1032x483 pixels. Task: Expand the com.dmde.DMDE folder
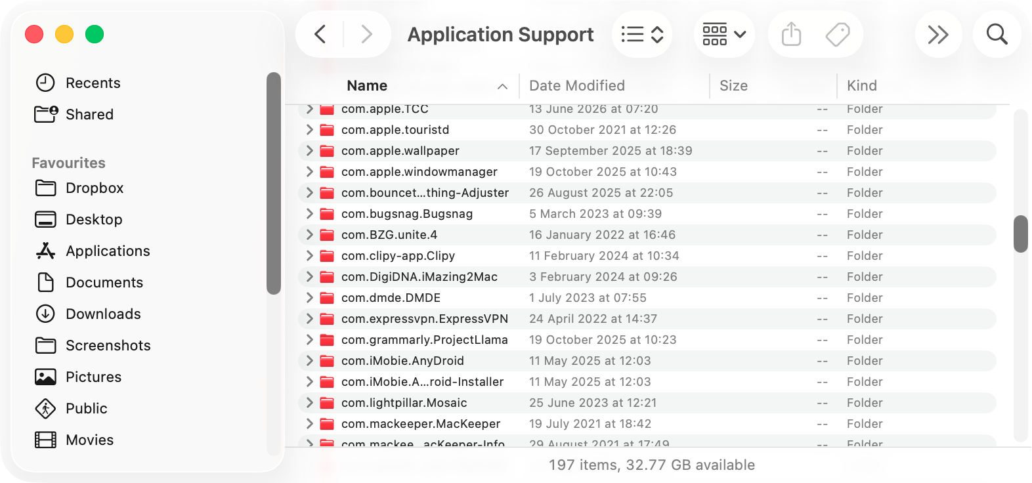(309, 298)
